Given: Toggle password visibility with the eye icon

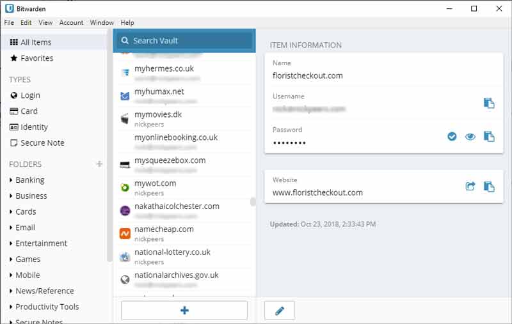Looking at the screenshot, I should (x=470, y=137).
